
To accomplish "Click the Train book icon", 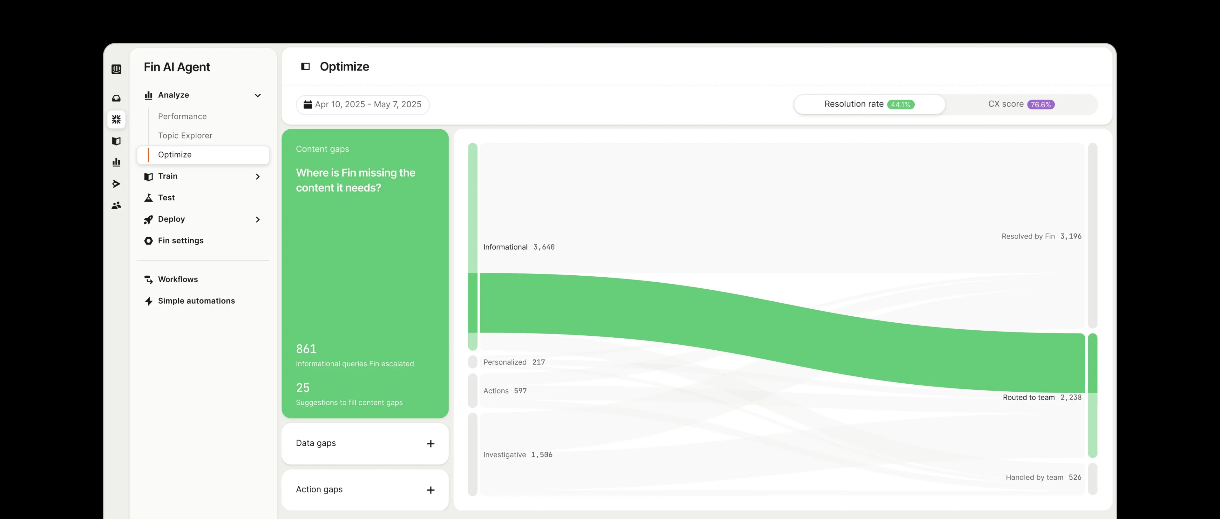I will click(x=148, y=176).
